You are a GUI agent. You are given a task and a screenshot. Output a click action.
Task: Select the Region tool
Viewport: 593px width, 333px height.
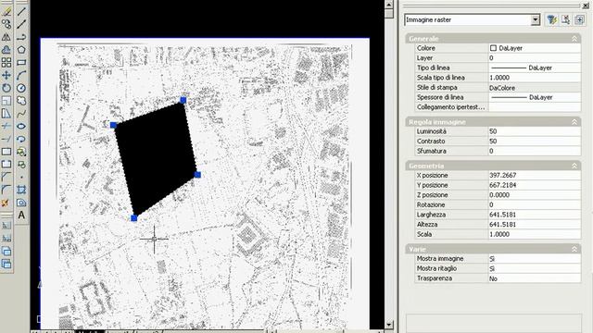21,203
